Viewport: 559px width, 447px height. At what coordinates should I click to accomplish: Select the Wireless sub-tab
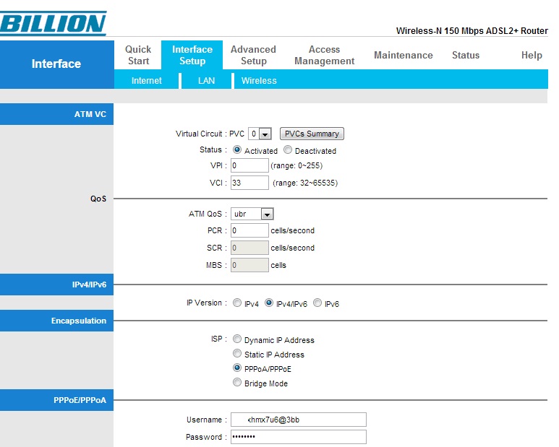(259, 81)
